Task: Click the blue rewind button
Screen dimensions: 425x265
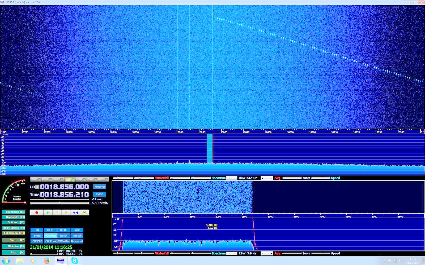Action: click(75, 213)
